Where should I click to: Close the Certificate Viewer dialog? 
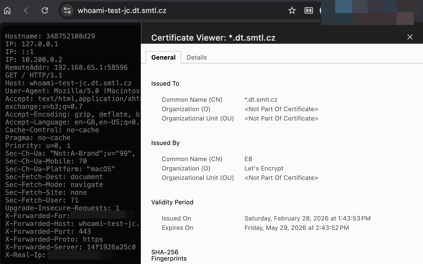(410, 37)
